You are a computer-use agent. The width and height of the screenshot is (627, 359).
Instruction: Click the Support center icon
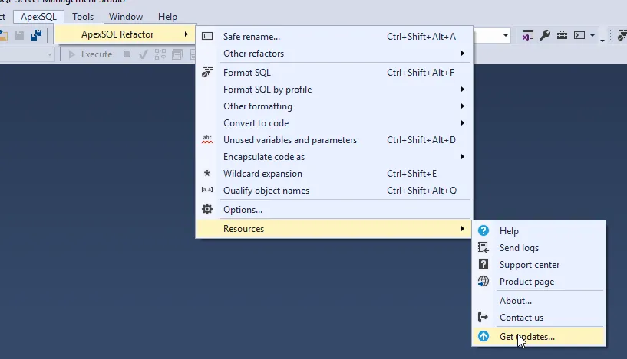tap(483, 264)
